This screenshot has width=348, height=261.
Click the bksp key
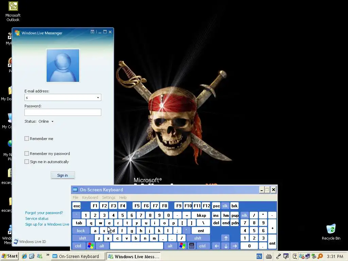click(201, 215)
